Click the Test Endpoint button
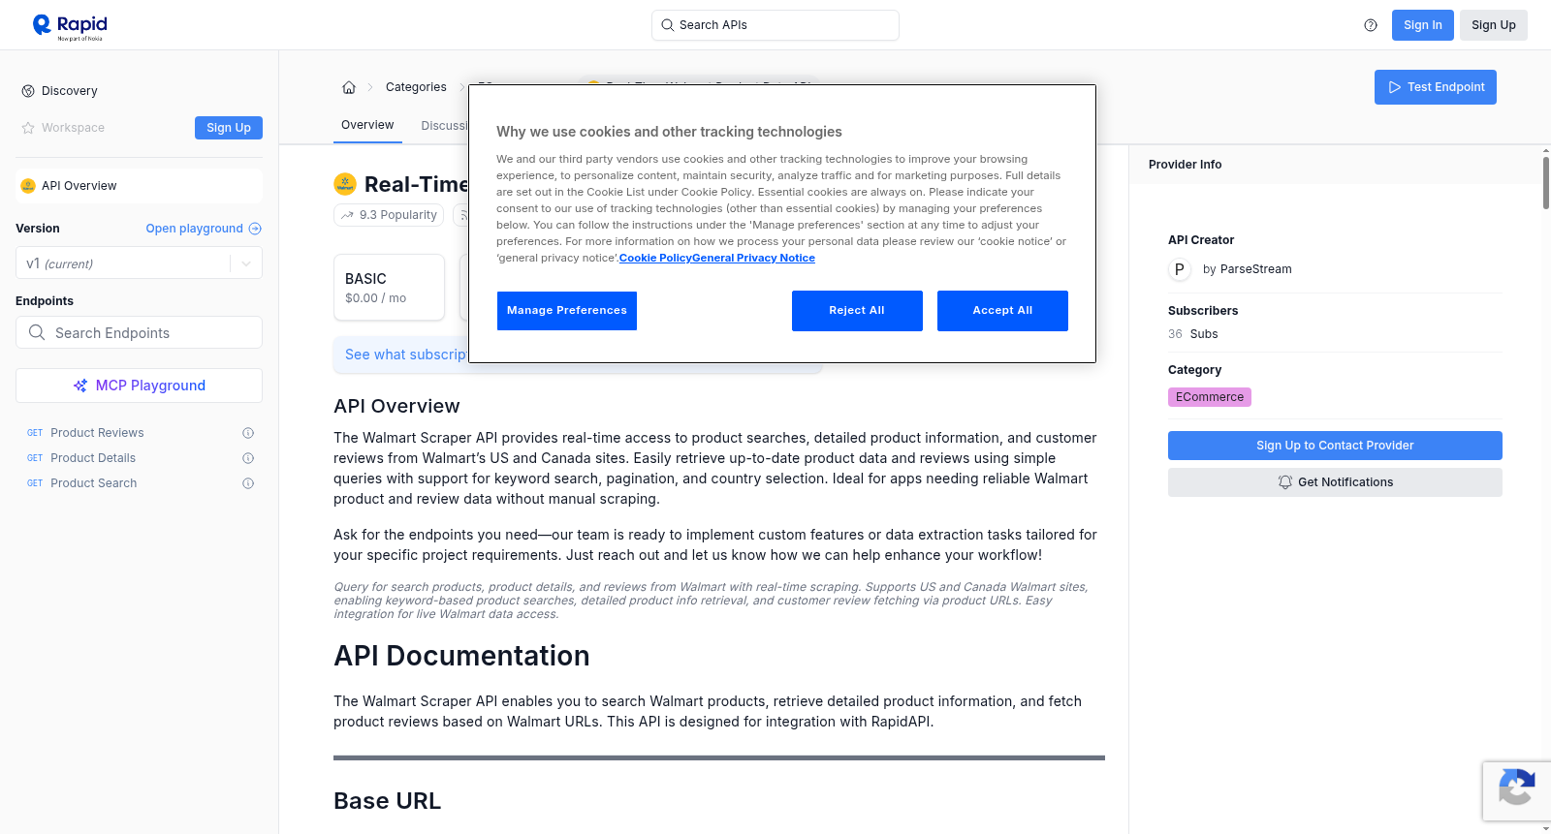Viewport: 1551px width, 834px height. point(1436,87)
